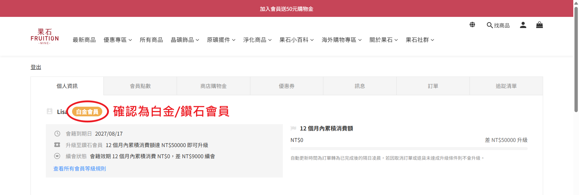
Task: Expand the 果石小百科 dropdown menu
Action: click(296, 40)
